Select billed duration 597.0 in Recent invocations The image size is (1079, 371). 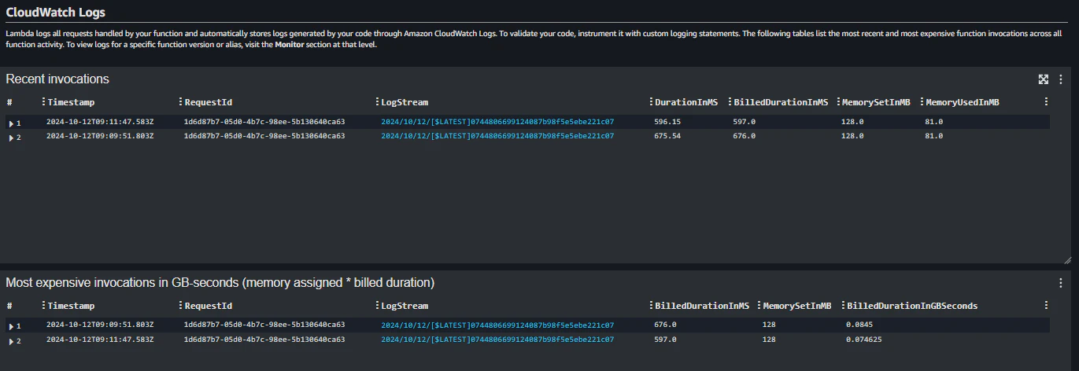[745, 122]
